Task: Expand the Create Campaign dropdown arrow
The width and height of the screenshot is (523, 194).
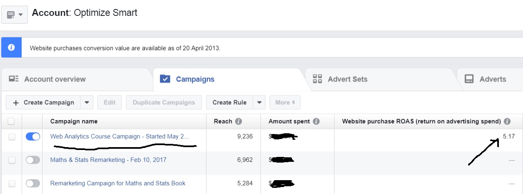Action: 87,103
